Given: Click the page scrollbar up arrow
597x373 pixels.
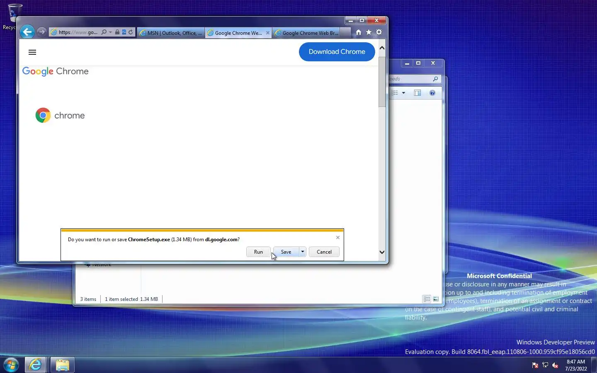Looking at the screenshot, I should pyautogui.click(x=382, y=48).
